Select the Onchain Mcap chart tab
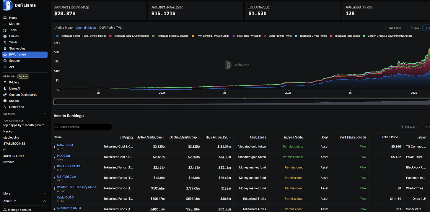 [x=86, y=28]
